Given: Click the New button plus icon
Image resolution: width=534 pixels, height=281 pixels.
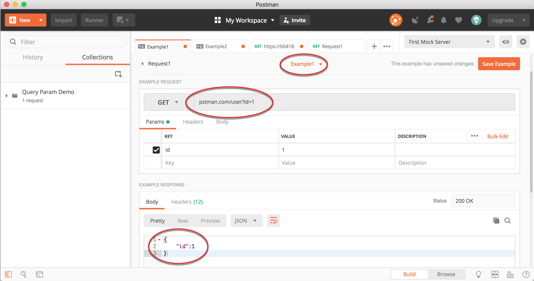Looking at the screenshot, I should [x=13, y=20].
